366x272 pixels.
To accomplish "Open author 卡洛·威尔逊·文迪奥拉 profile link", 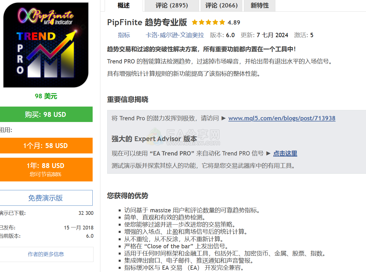I will [175, 35].
